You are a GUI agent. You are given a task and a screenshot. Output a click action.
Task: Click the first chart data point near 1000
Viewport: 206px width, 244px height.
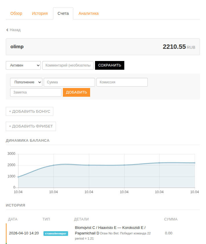(x=18, y=177)
